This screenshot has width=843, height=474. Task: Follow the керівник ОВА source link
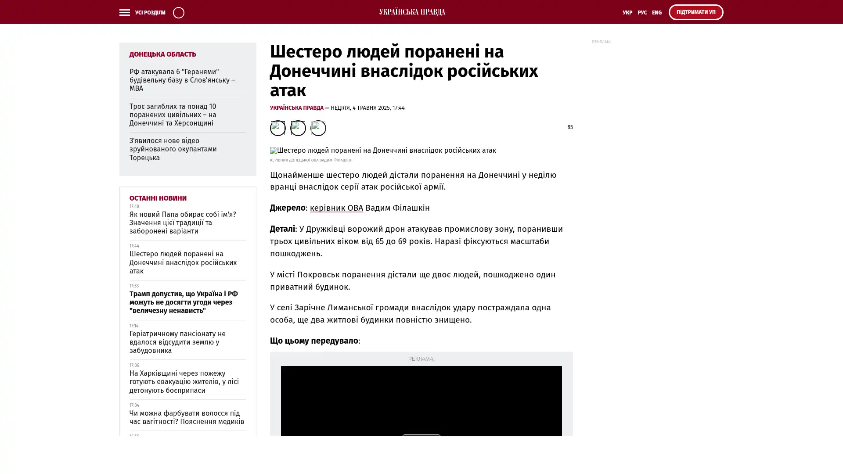336,208
